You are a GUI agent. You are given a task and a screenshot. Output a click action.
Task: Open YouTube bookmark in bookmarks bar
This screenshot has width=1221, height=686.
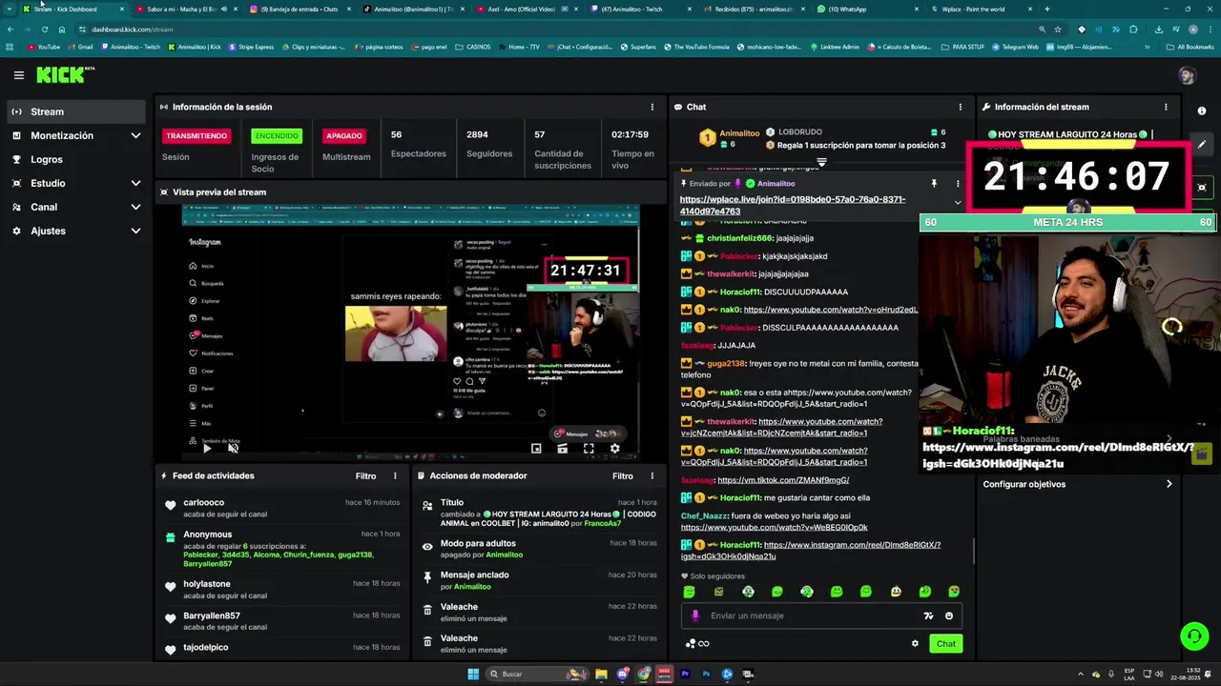44,47
